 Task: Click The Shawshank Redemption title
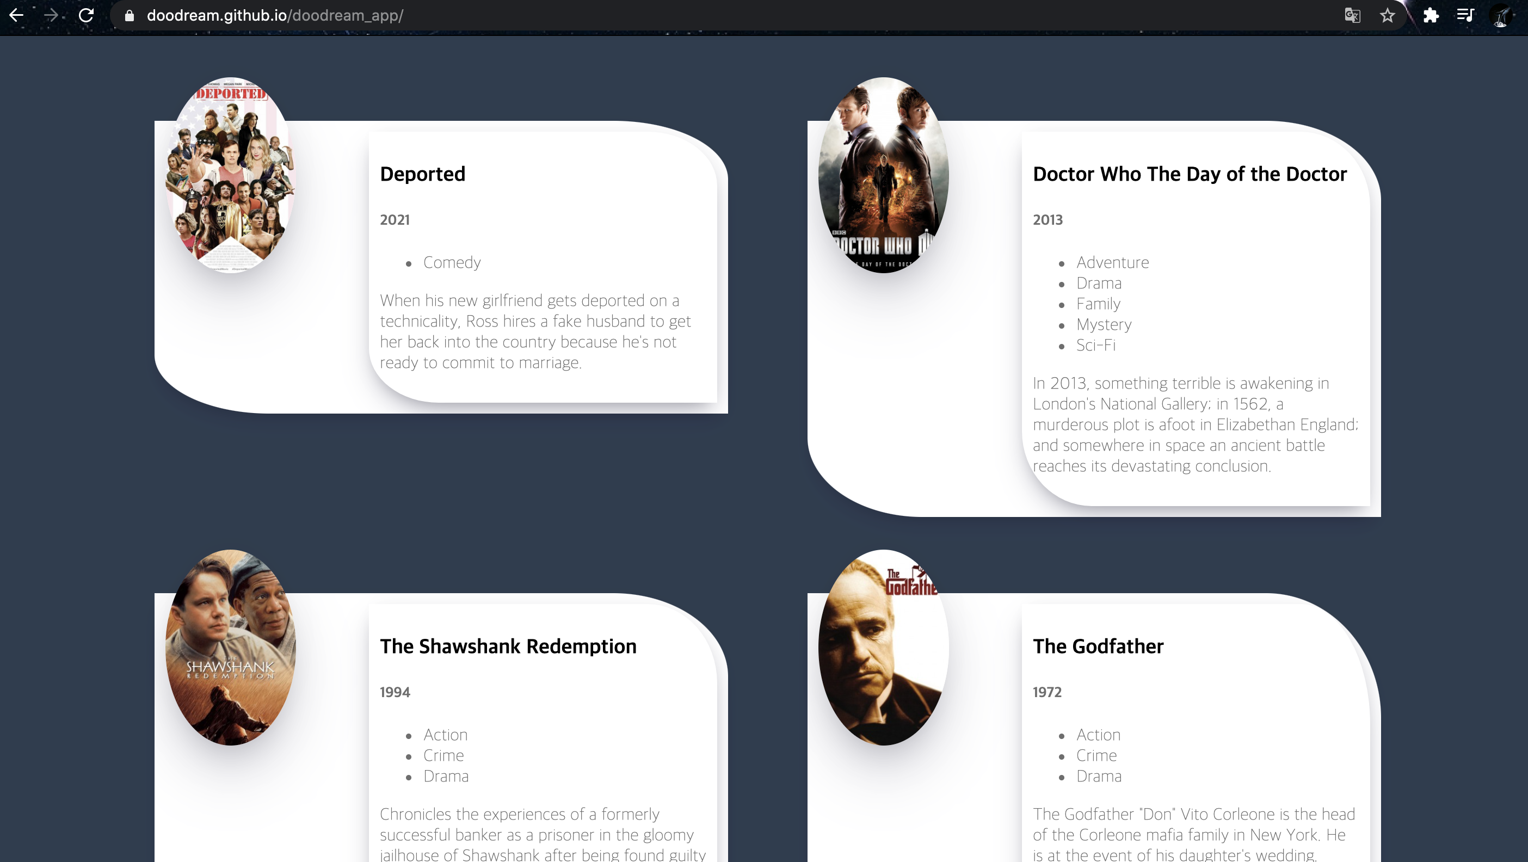[x=508, y=646]
